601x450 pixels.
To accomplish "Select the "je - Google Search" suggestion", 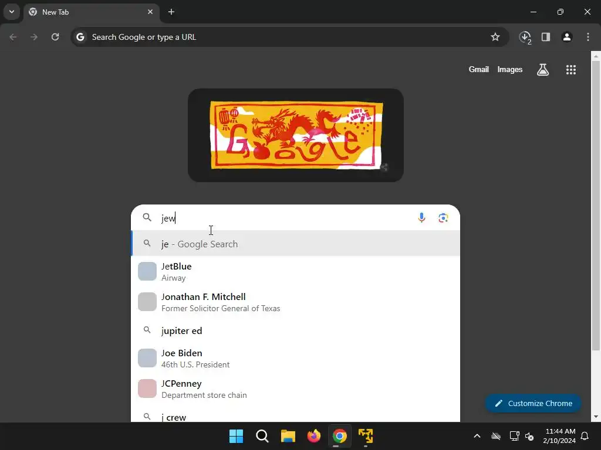I will [x=296, y=244].
